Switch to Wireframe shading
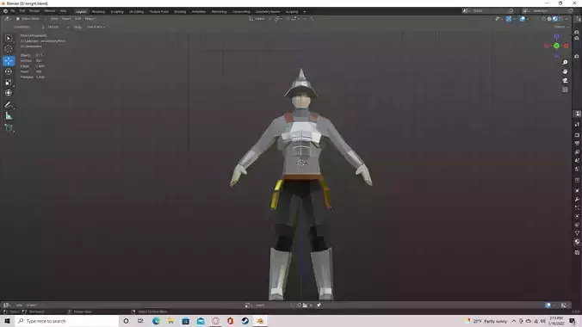 click(x=544, y=19)
